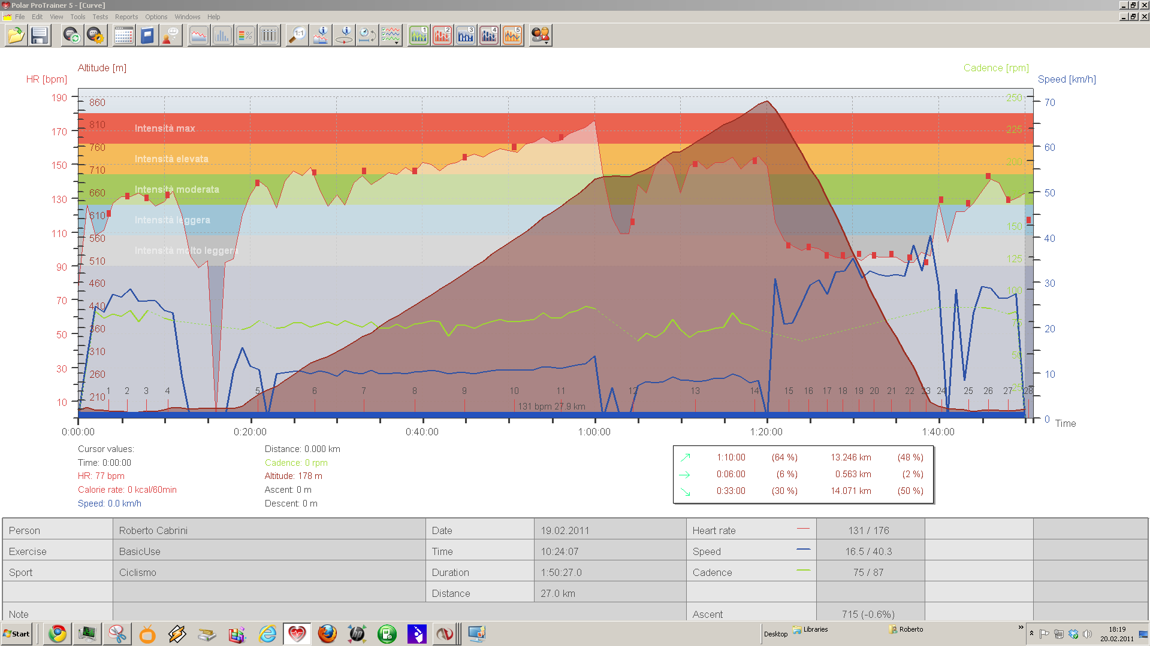Image resolution: width=1150 pixels, height=646 pixels.
Task: Click the Desktop toolbar label in taskbar
Action: click(775, 634)
